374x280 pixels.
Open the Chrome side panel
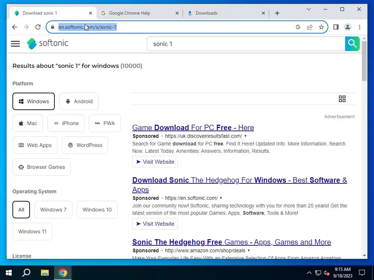point(336,27)
